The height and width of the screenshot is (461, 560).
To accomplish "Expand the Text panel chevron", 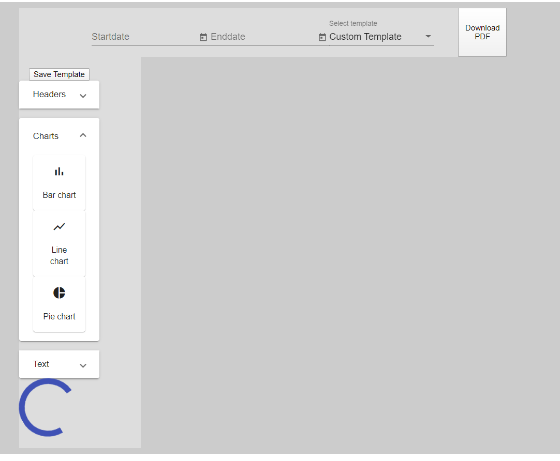I will [x=83, y=365].
